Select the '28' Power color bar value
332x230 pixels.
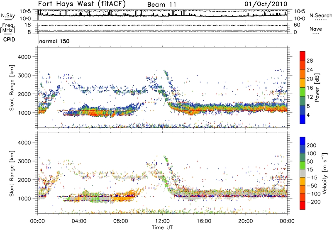(x=310, y=61)
